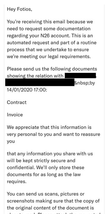Click 'confidential. We'll only store these' line
This screenshot has height=214, width=107.
coord(46,167)
